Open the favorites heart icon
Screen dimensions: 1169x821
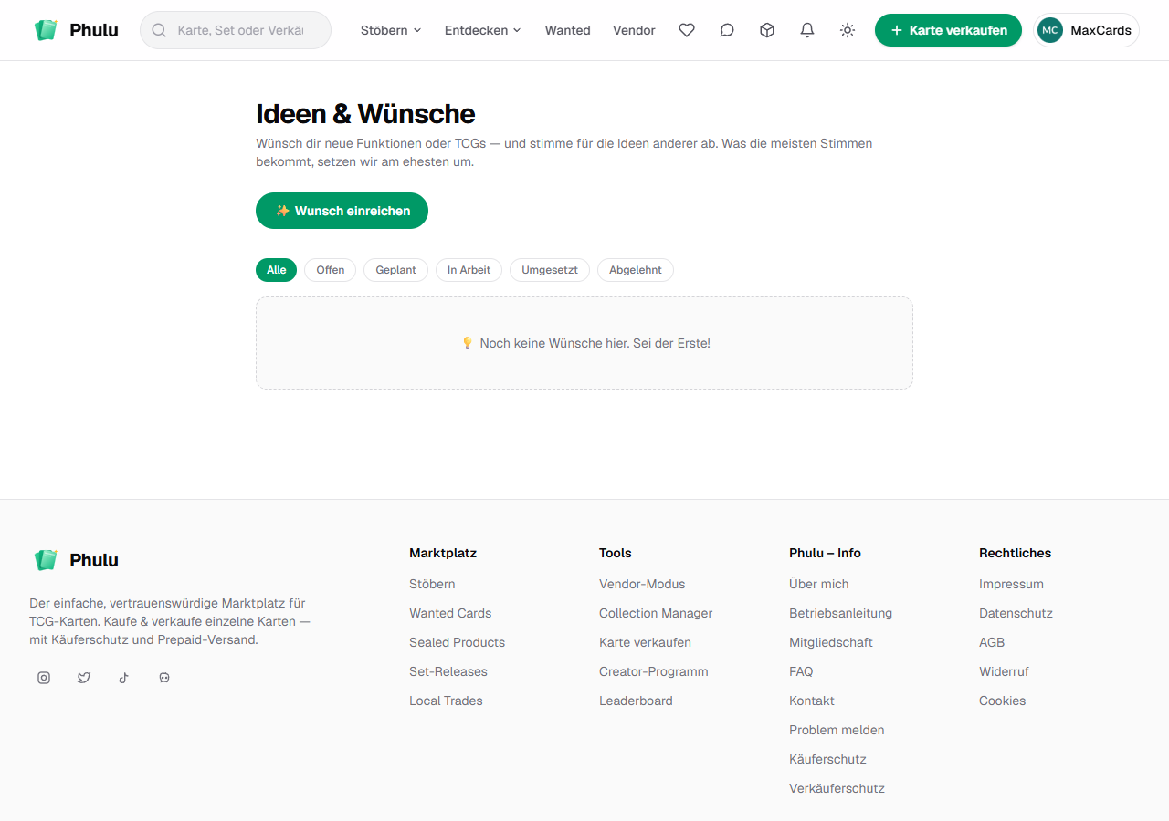[x=687, y=30]
